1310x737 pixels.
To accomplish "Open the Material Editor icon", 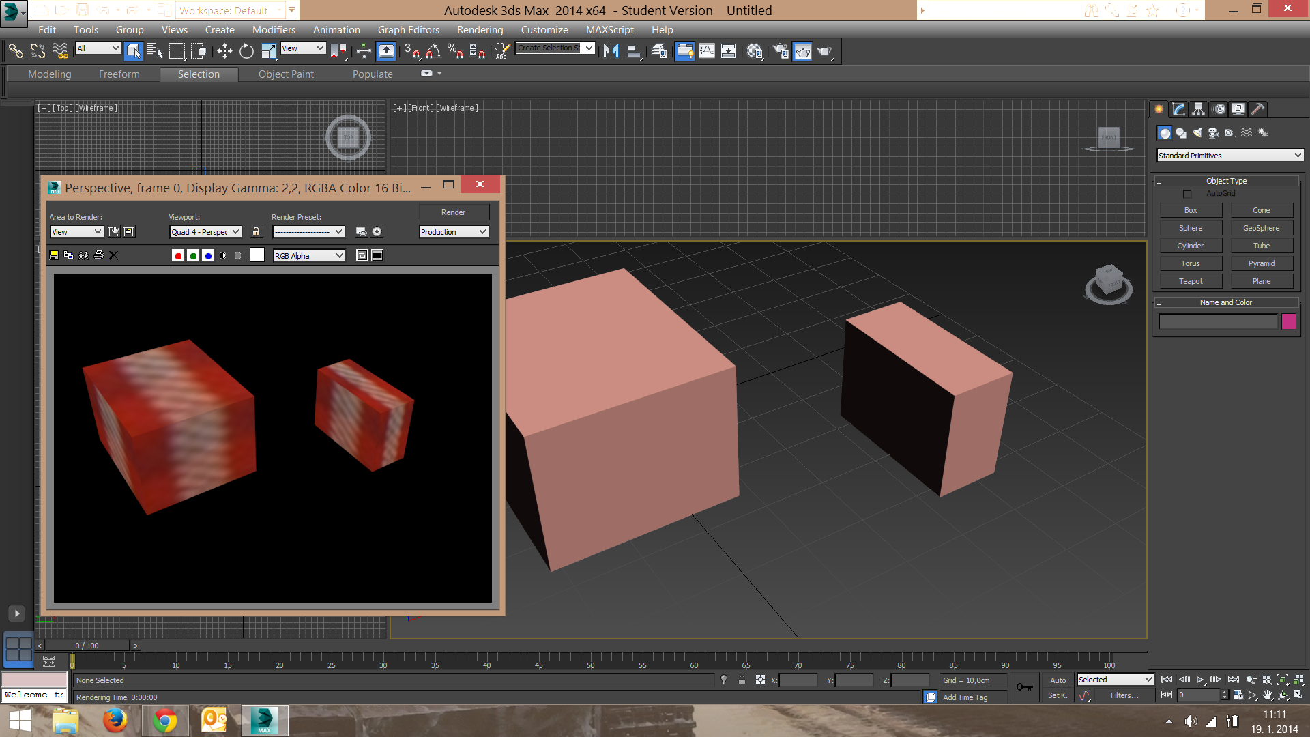I will pos(755,51).
